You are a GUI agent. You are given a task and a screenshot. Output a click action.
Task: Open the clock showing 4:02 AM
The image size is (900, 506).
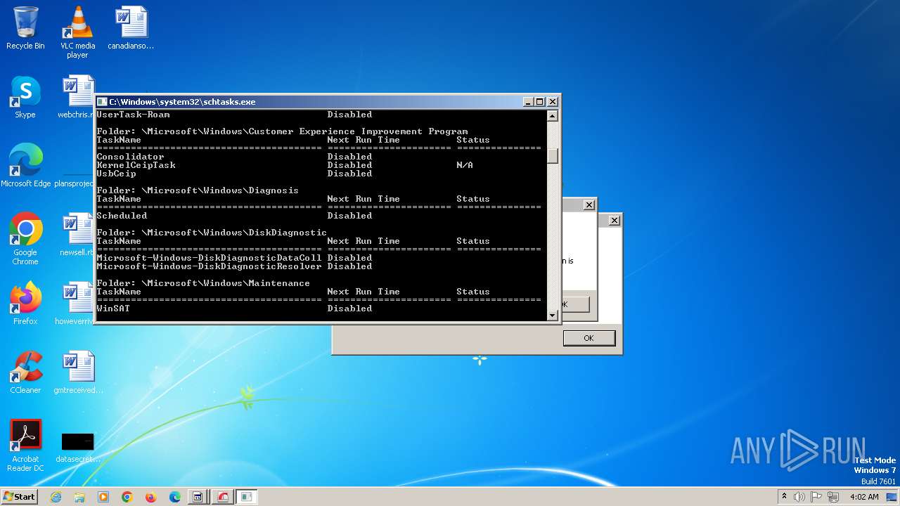864,497
